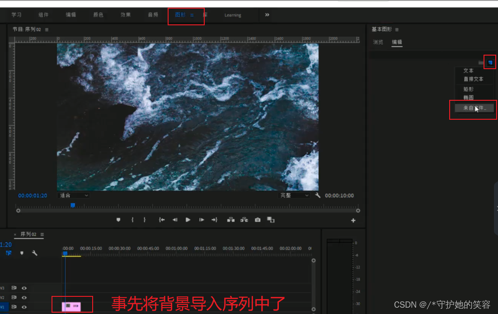Hide track V3 output with eye icon
This screenshot has height=314, width=498.
tap(24, 288)
